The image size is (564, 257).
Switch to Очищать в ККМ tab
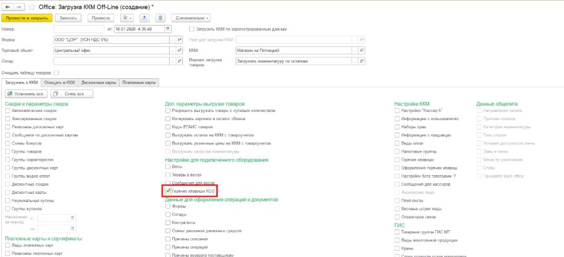tap(60, 83)
